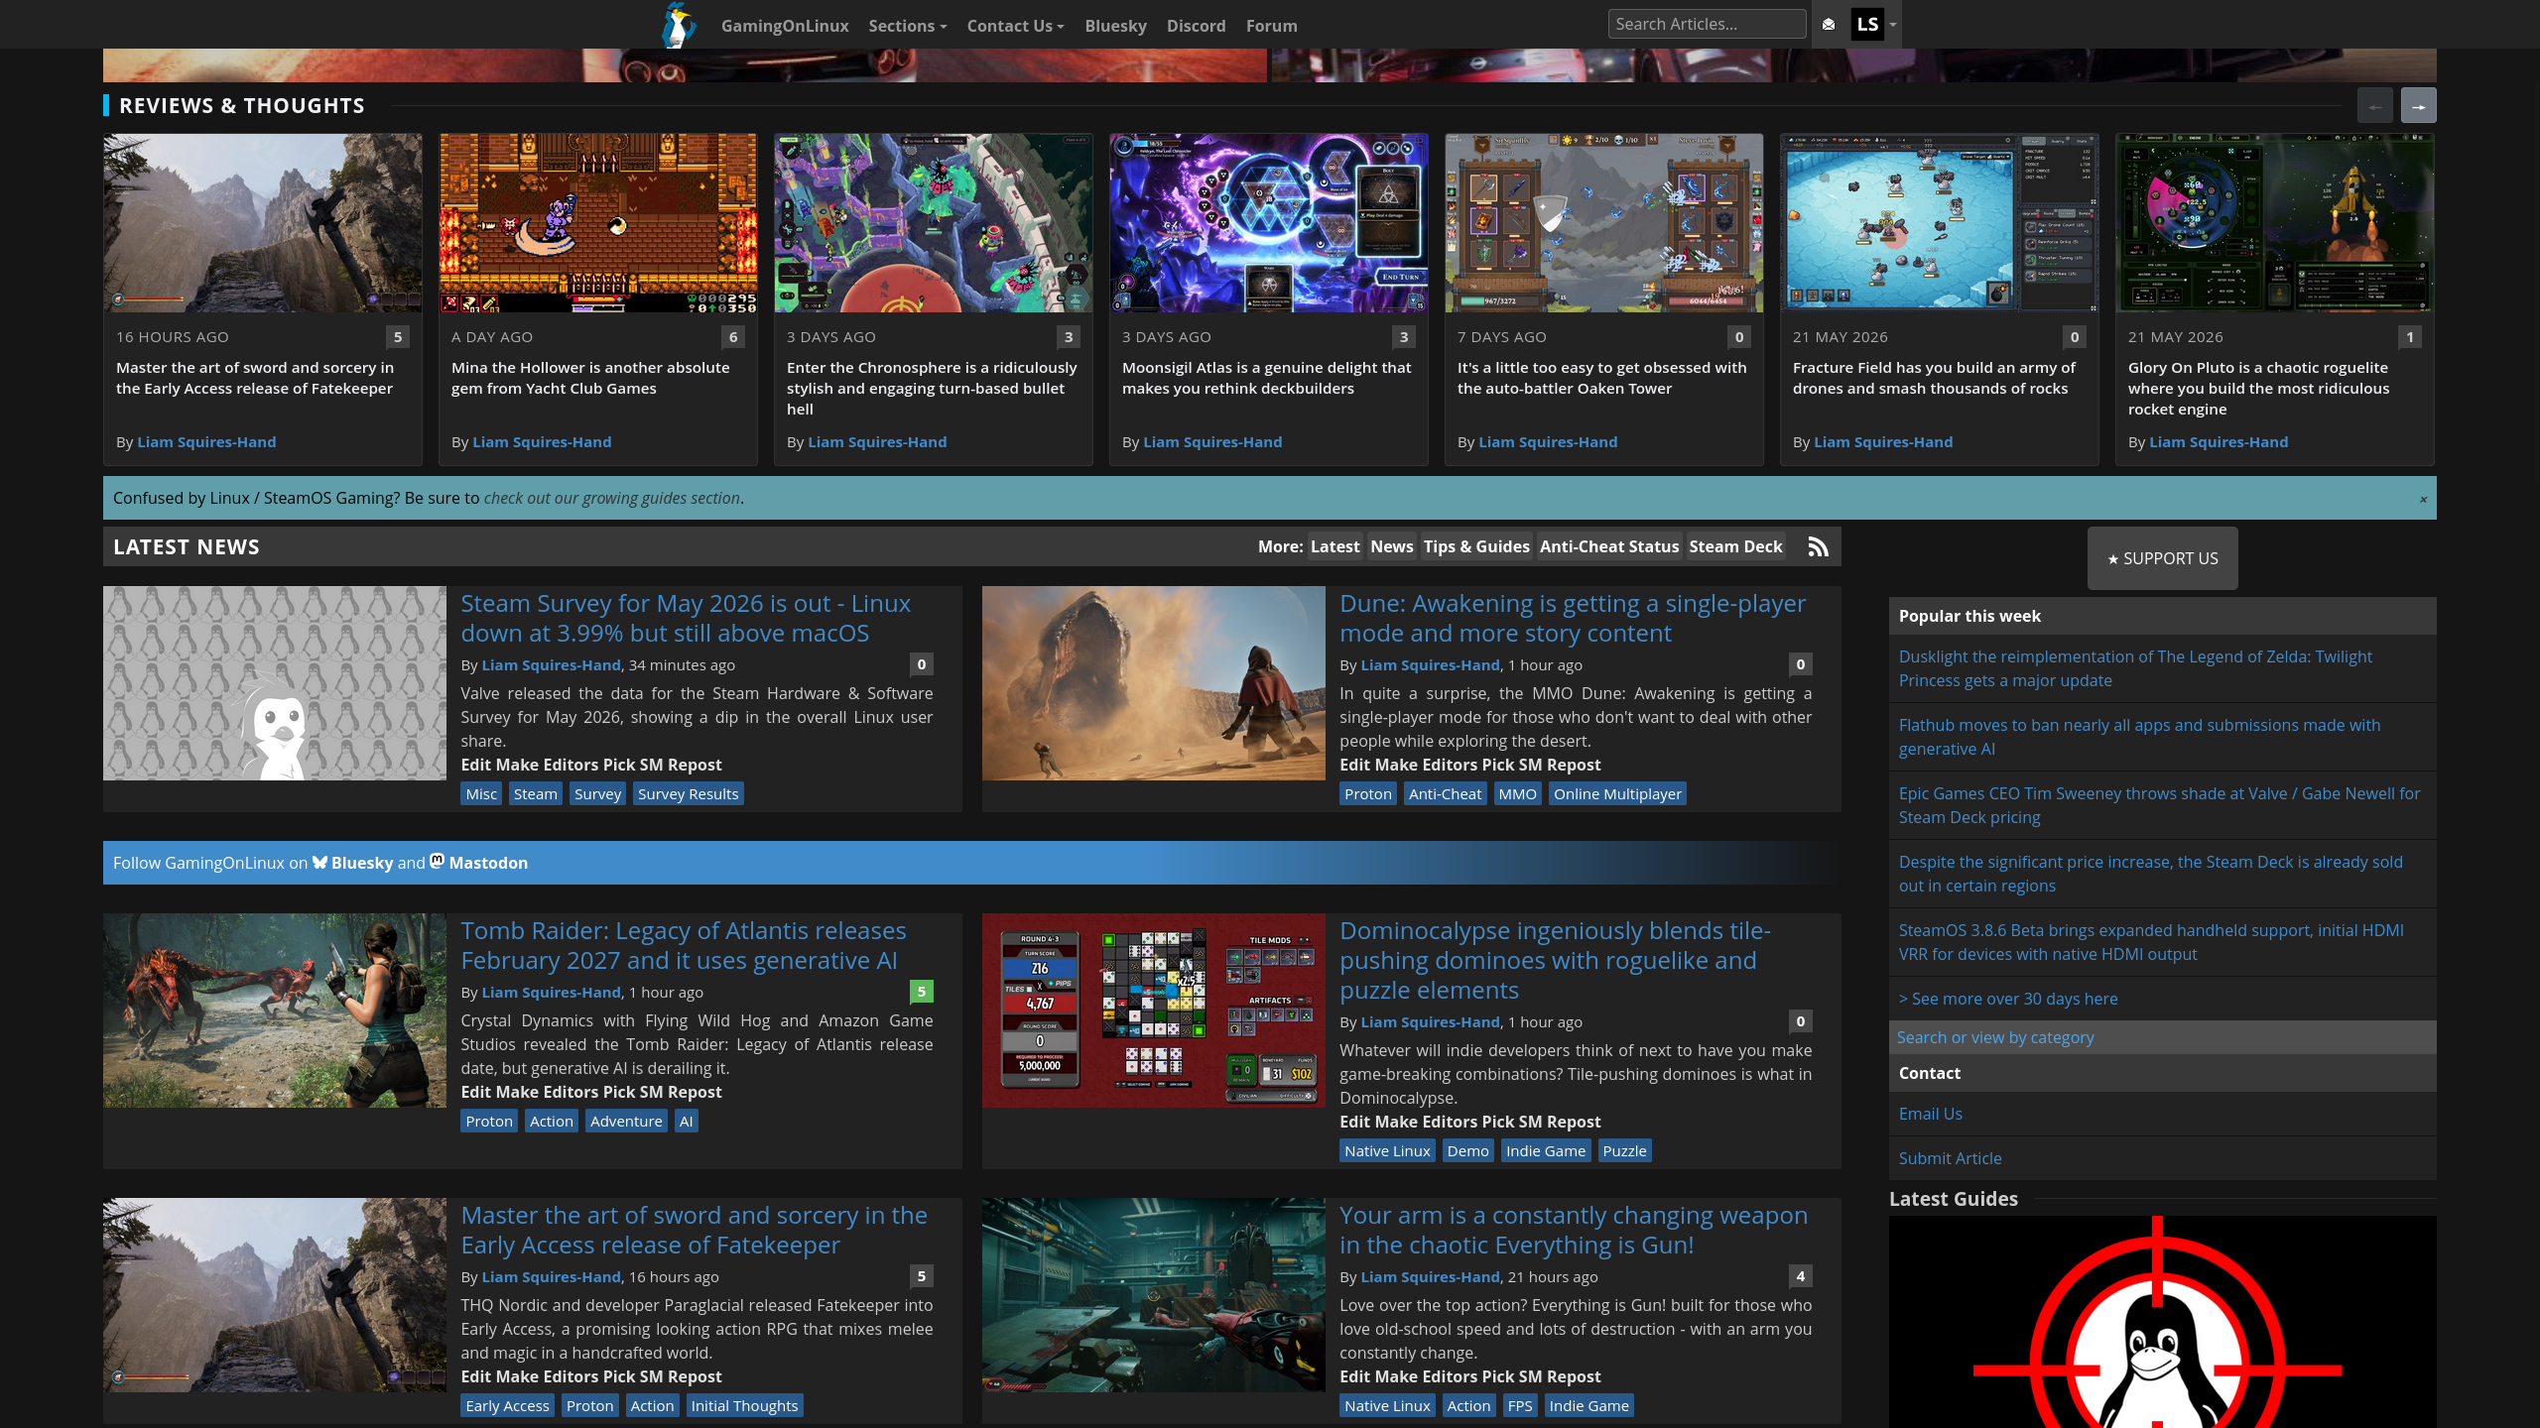Screen dimensions: 2540x1428
Task: Open the Dusklight Twilight Princess popular article
Action: (x=2135, y=668)
